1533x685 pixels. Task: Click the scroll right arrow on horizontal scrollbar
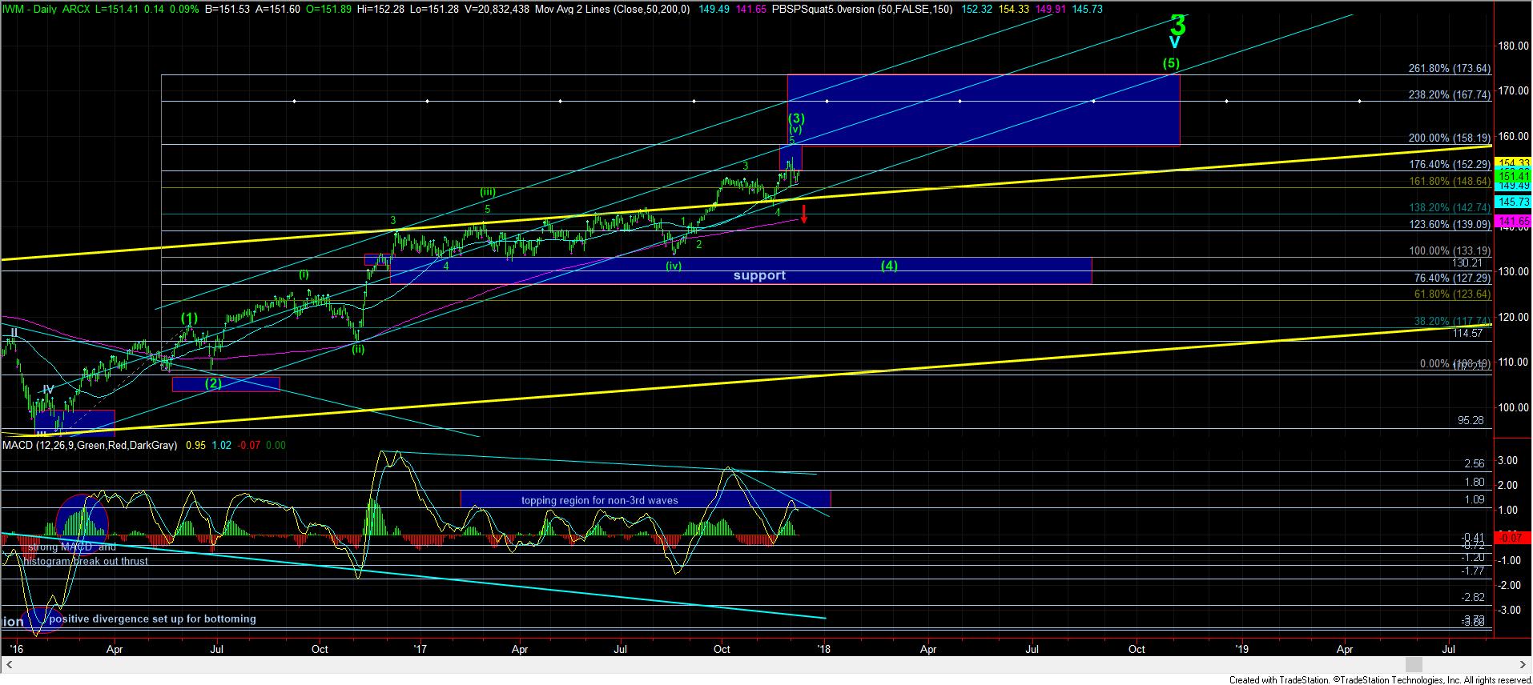tap(1523, 664)
